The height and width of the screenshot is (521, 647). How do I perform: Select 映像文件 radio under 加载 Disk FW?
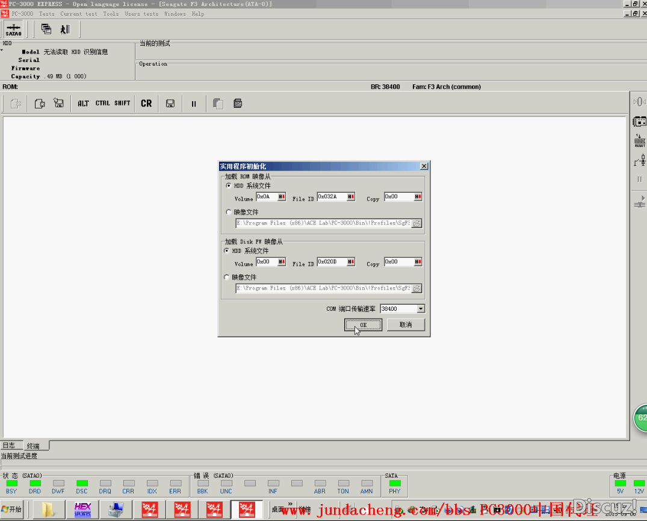click(x=227, y=277)
